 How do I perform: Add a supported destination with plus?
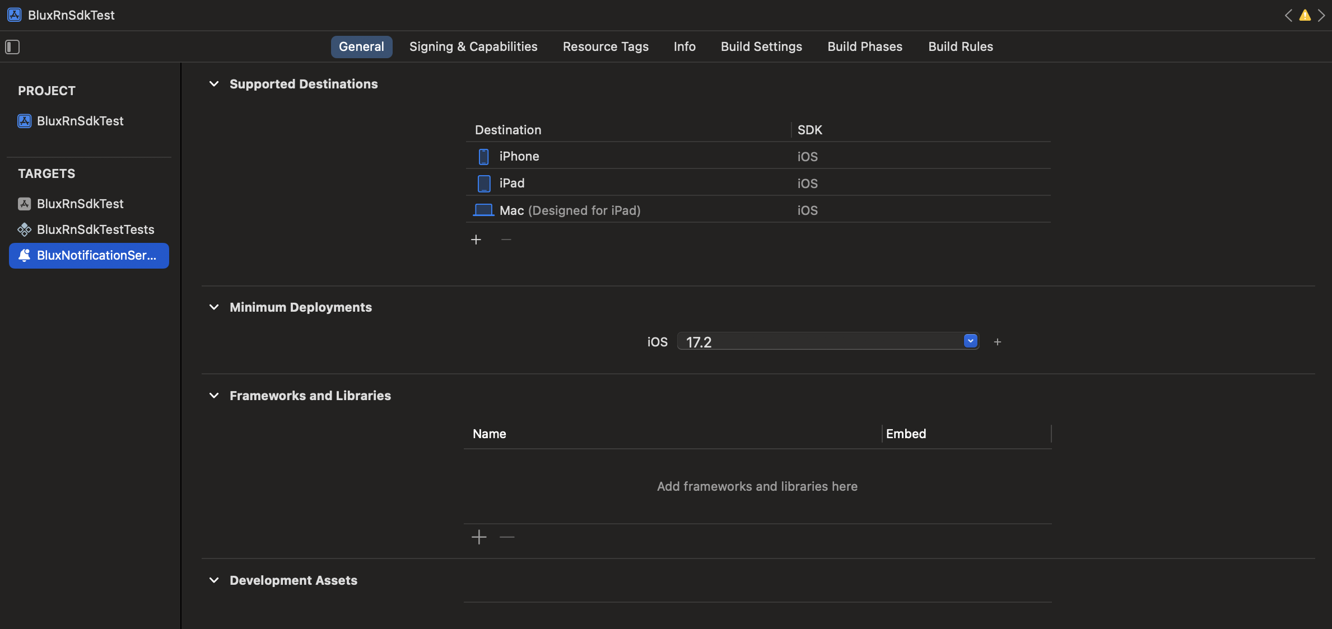pos(476,240)
